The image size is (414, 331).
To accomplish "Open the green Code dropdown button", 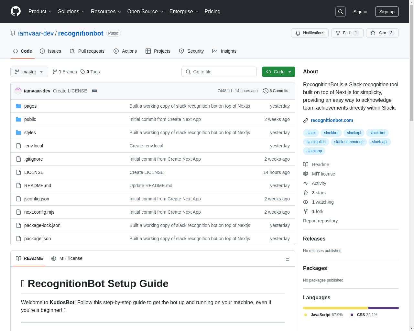I will click(x=278, y=72).
